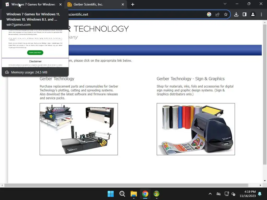267x200 pixels.
Task: Click the Windows 7 Games tab favicon
Action: [7, 4]
